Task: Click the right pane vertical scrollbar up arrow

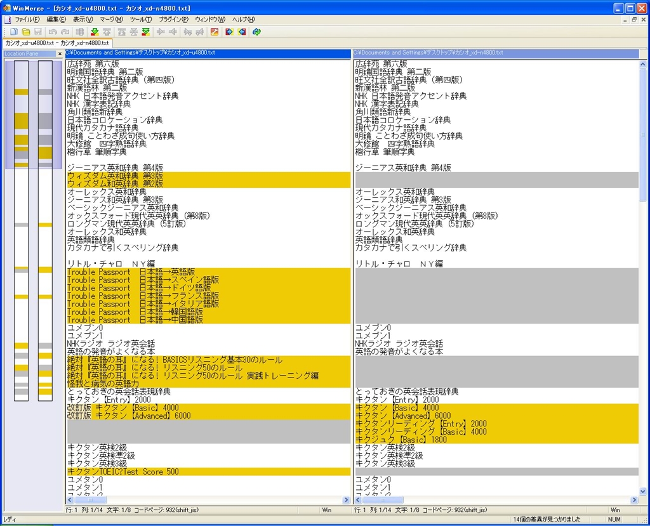Action: (x=642, y=64)
